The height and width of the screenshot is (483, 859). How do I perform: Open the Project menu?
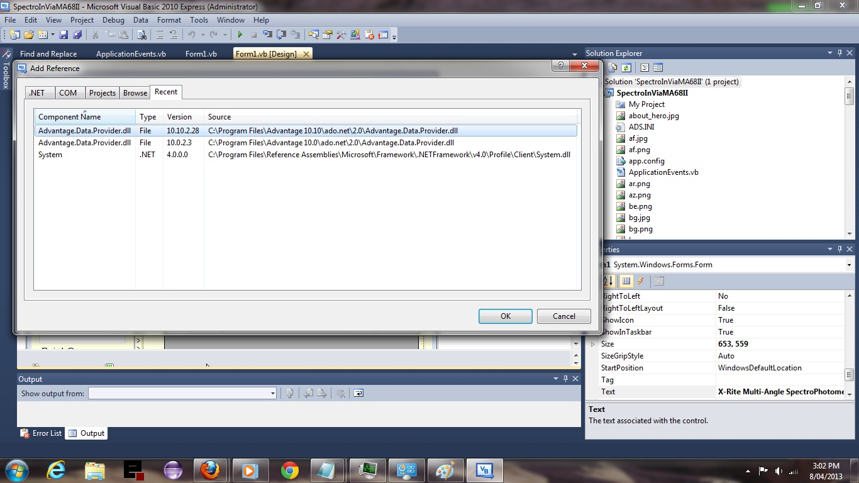click(82, 20)
